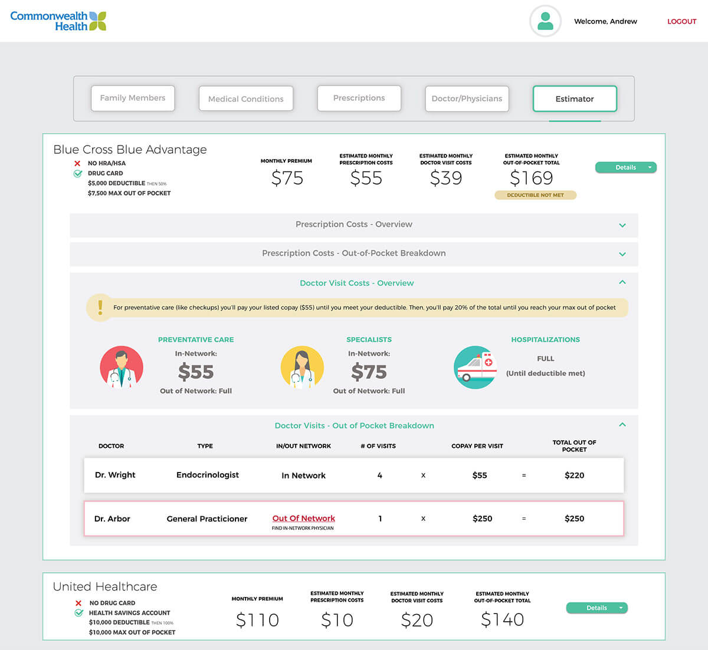Viewport: 708px width, 650px height.
Task: Click the red X beside No HRA/HSA
Action: point(77,163)
